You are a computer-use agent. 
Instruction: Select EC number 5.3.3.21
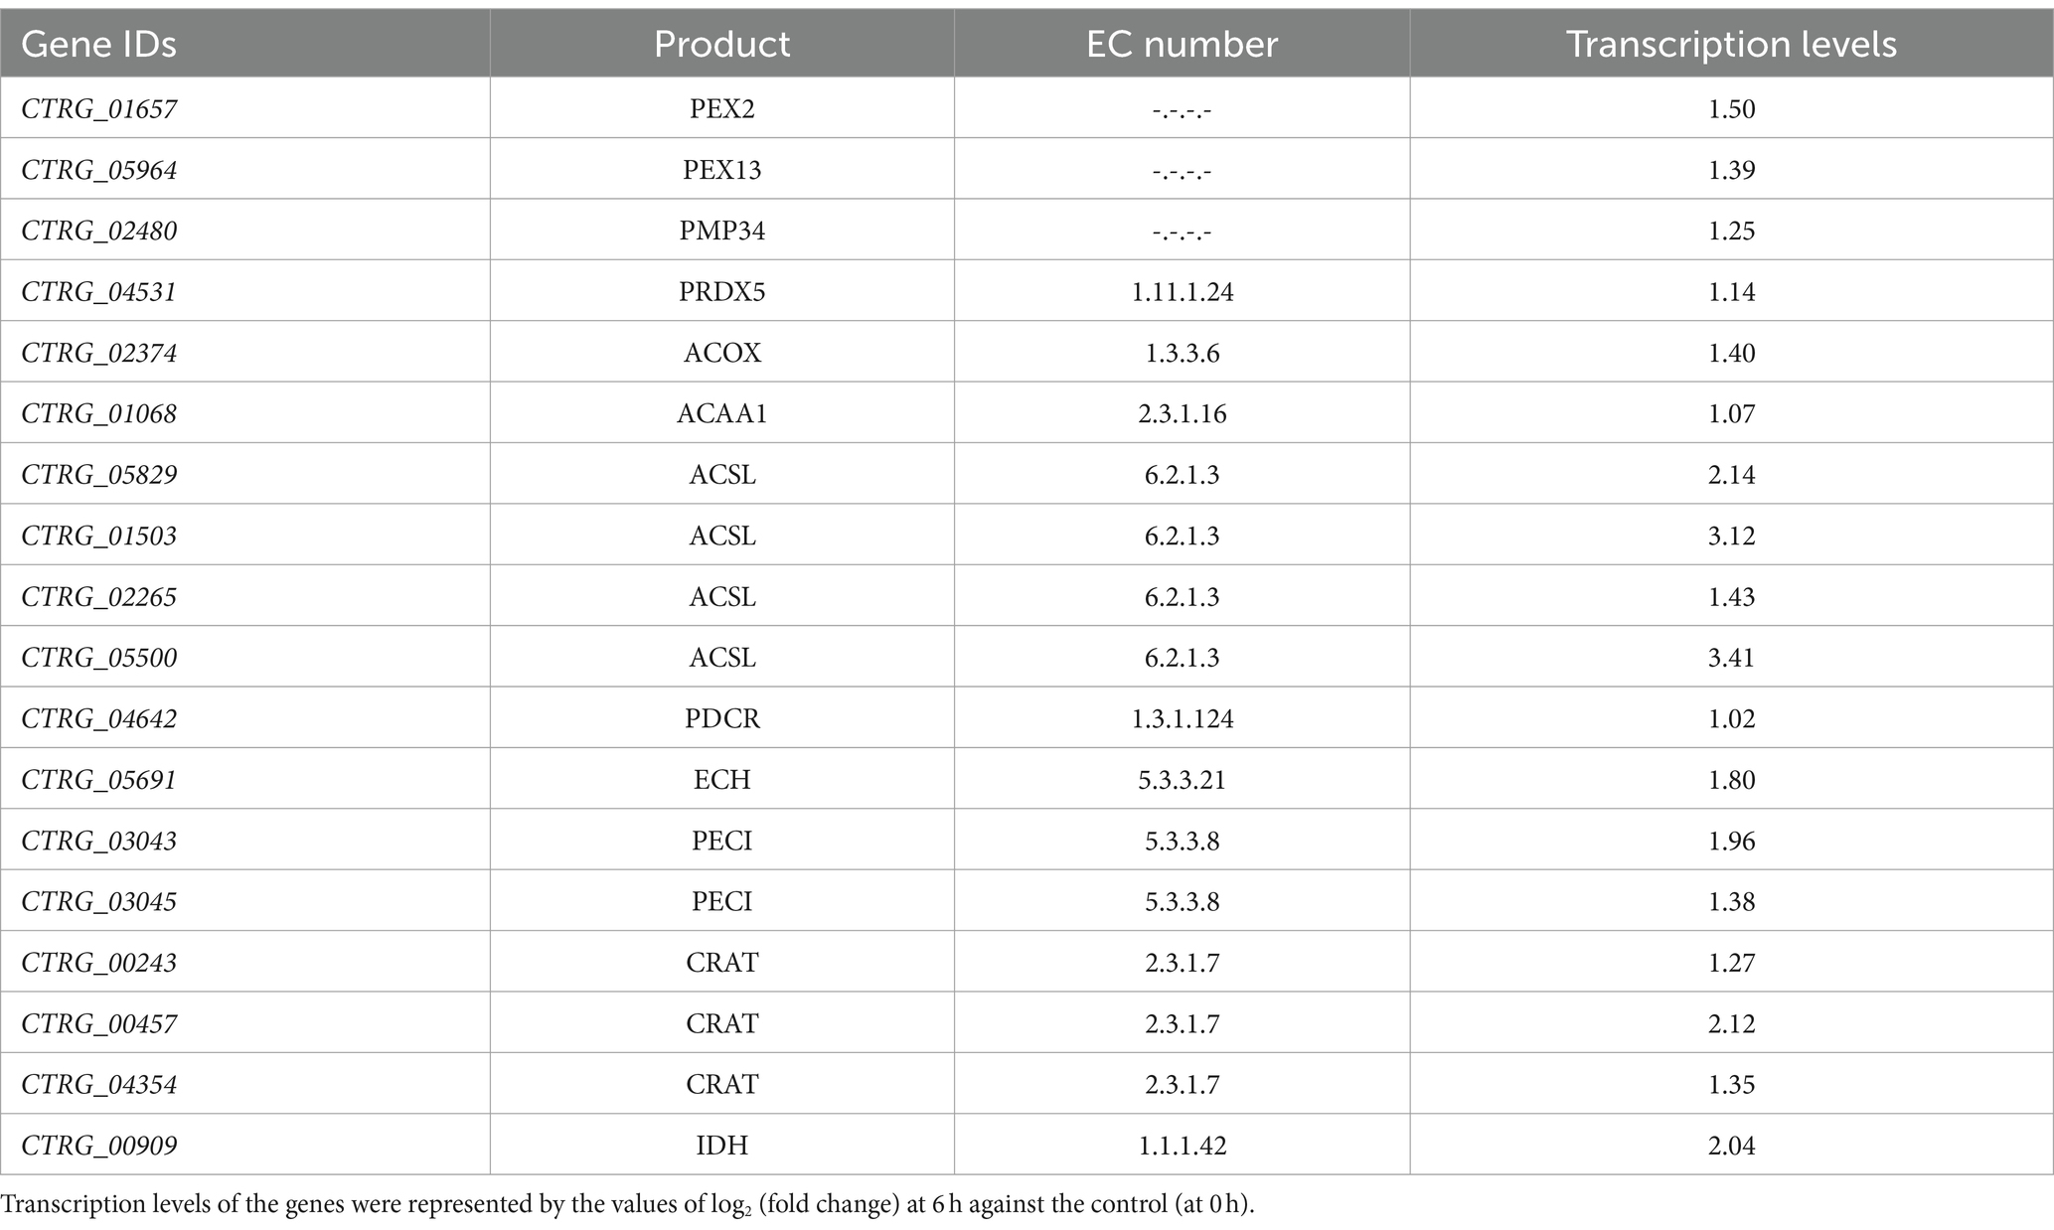[1183, 780]
